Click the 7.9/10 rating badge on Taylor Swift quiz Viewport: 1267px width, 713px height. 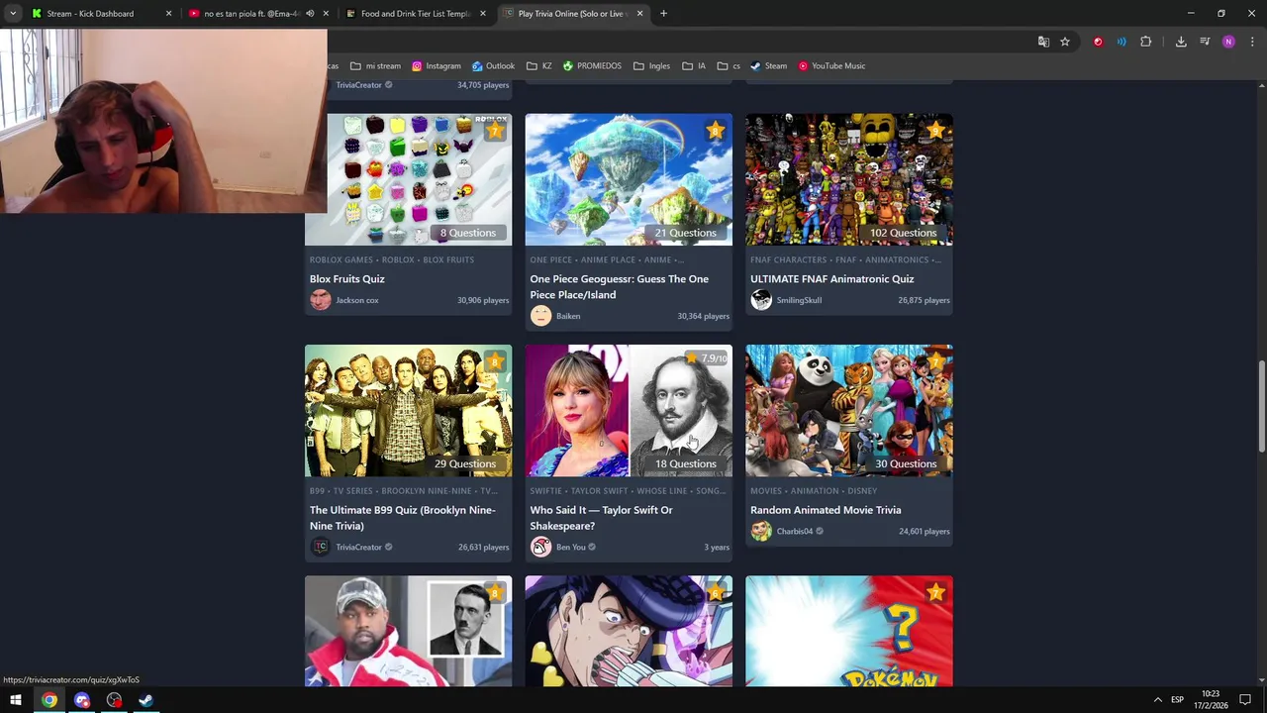(706, 358)
